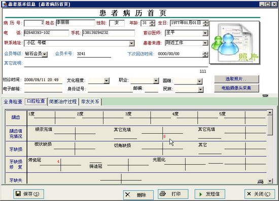Image resolution: width=279 pixels, height=201 pixels.
Task: Click the value 111 below the notes
Action: tap(203, 71)
